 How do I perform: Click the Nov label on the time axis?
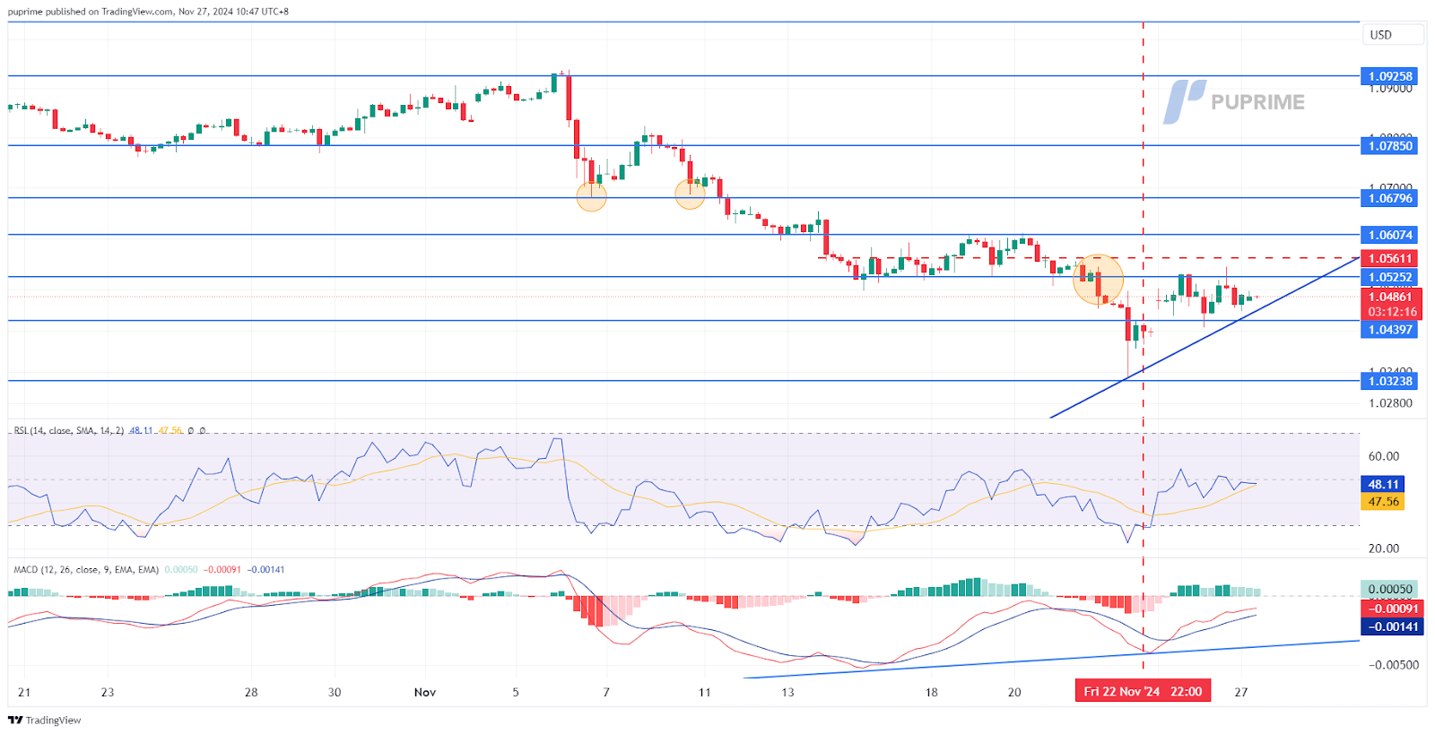coord(425,692)
